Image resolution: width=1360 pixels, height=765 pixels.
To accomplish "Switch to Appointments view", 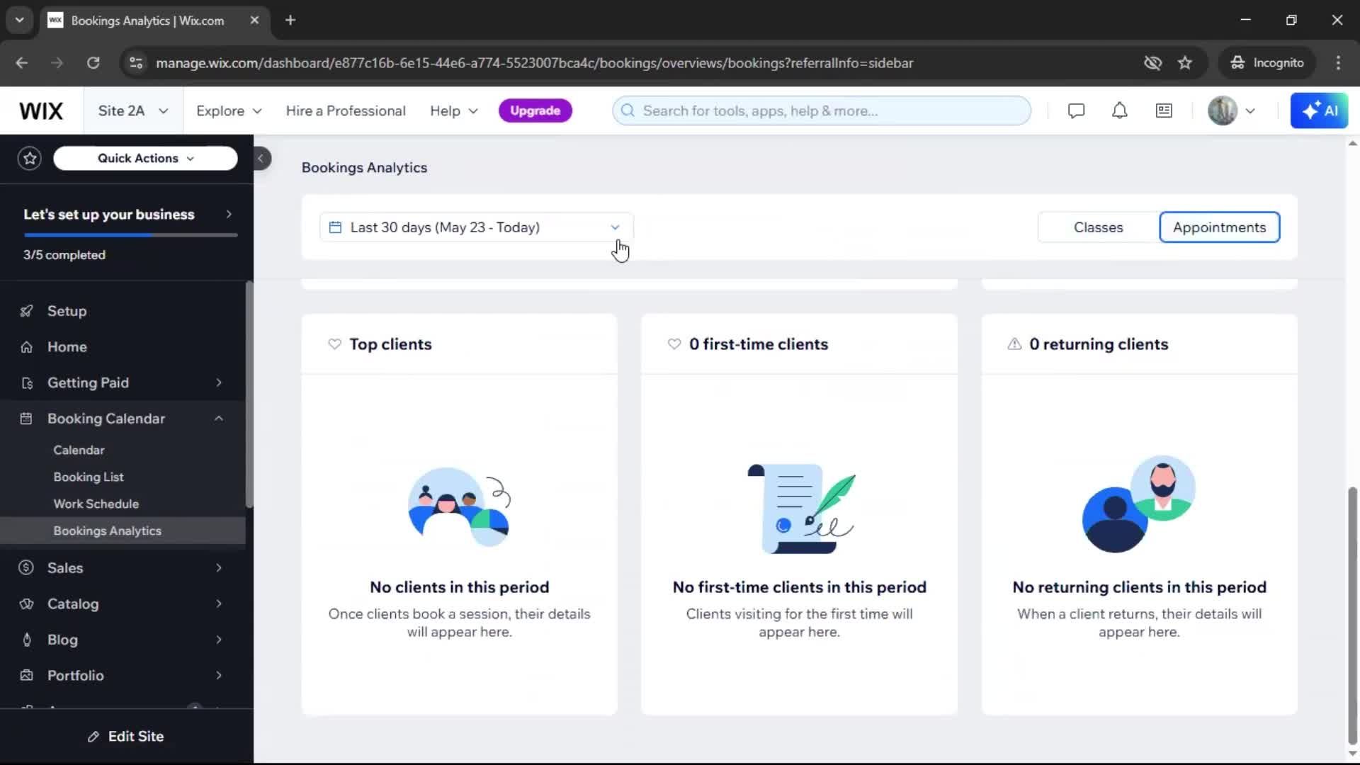I will pos(1219,227).
